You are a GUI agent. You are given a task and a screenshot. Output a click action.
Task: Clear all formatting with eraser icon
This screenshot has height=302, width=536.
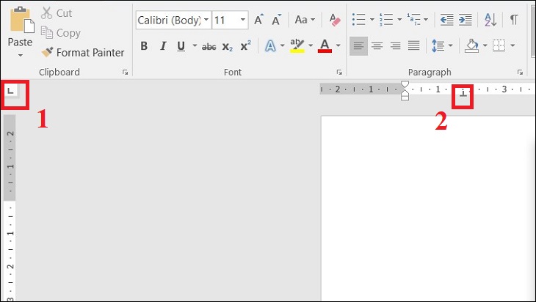[336, 20]
